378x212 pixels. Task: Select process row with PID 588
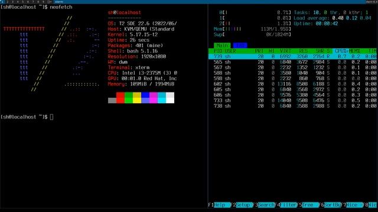293,73
